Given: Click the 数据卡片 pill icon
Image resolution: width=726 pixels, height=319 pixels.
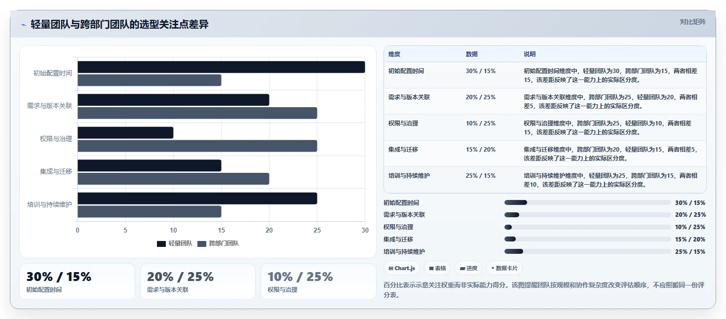Looking at the screenshot, I should point(493,268).
